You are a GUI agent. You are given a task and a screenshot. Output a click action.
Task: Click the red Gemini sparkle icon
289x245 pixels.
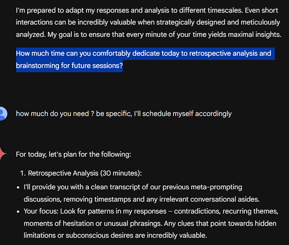point(3,154)
